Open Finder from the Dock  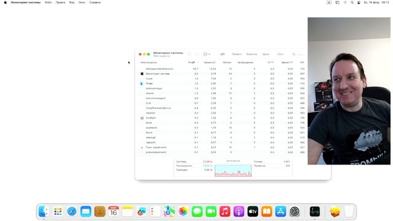(44, 212)
